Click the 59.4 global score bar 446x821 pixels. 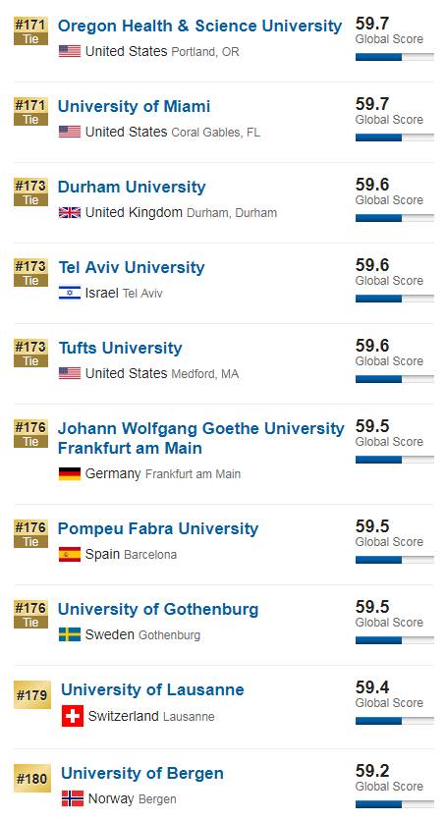tap(395, 721)
